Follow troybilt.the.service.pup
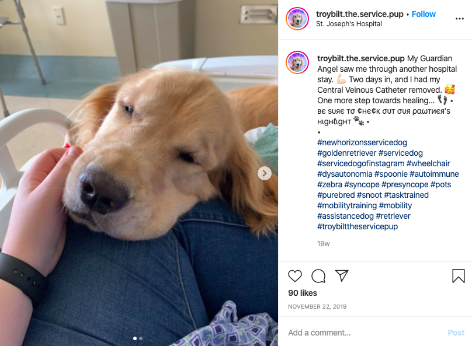This screenshot has width=472, height=346. 424,14
